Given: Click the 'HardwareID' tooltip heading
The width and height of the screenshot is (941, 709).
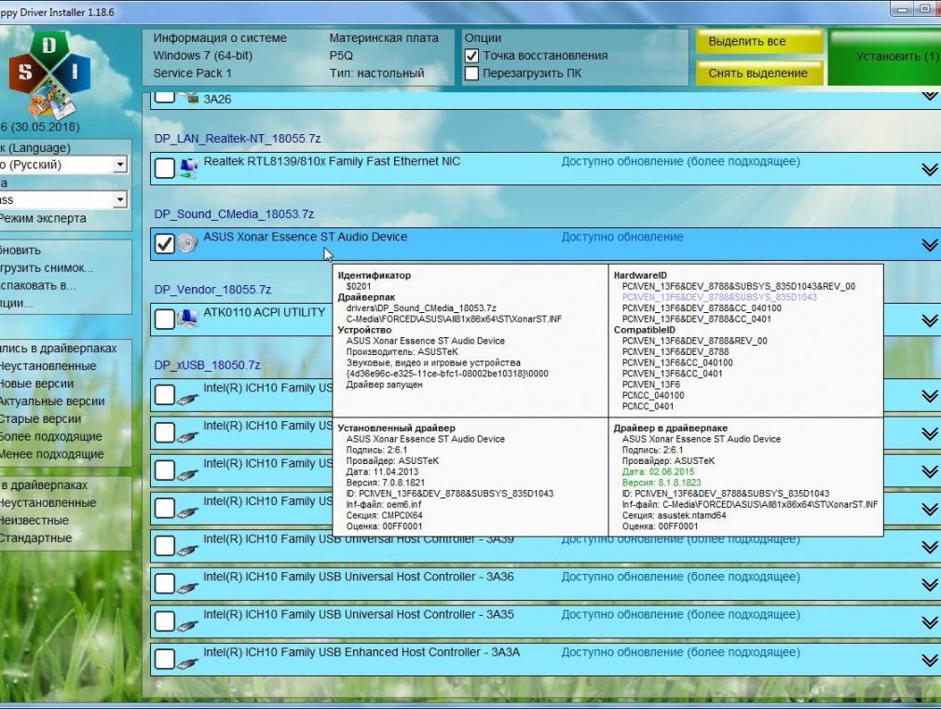Looking at the screenshot, I should [640, 276].
